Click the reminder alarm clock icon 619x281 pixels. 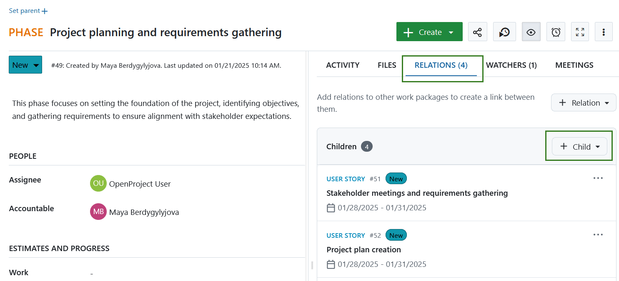pyautogui.click(x=556, y=32)
